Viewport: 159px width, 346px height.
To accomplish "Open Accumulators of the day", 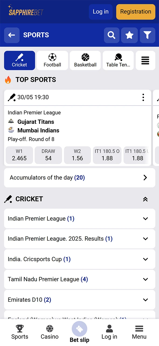I will (79, 178).
